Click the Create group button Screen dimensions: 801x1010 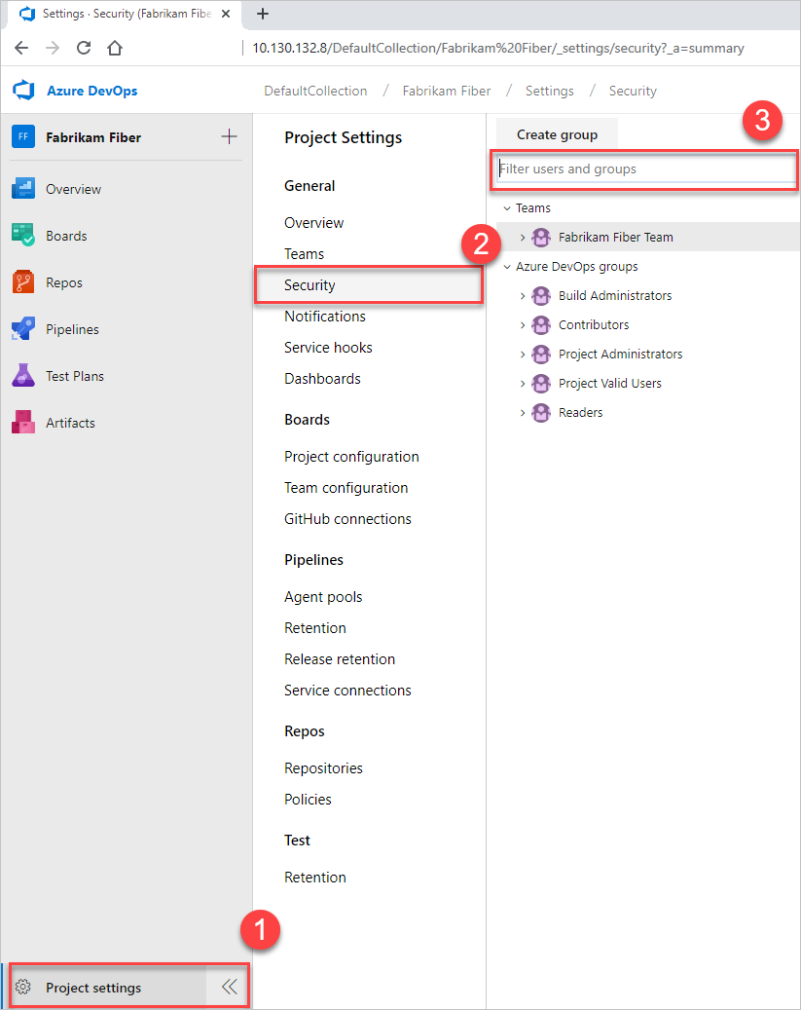coord(557,133)
